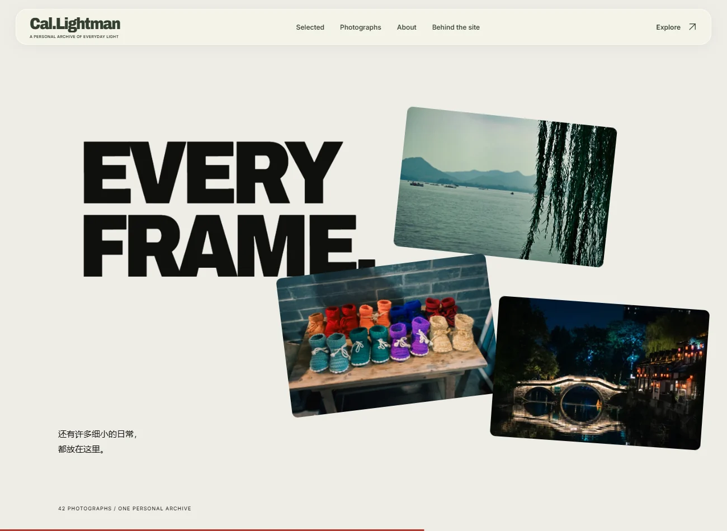Click the red progress bar at the bottom

coord(212,529)
